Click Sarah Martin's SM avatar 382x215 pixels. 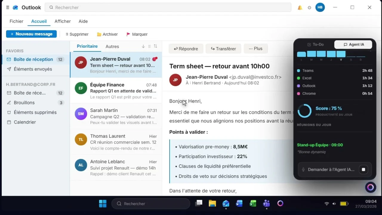pos(81,114)
